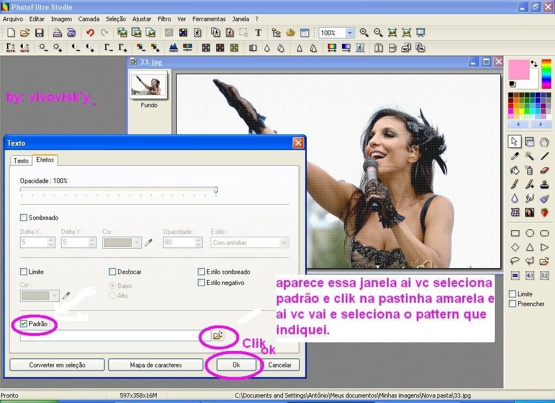Select the Eraser tool
The width and height of the screenshot is (555, 403).
[x=545, y=170]
